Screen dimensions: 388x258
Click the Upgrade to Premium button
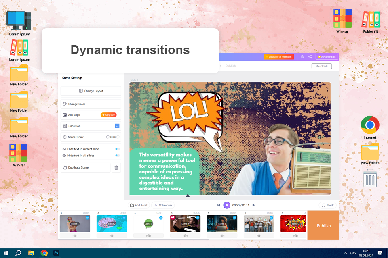(279, 57)
